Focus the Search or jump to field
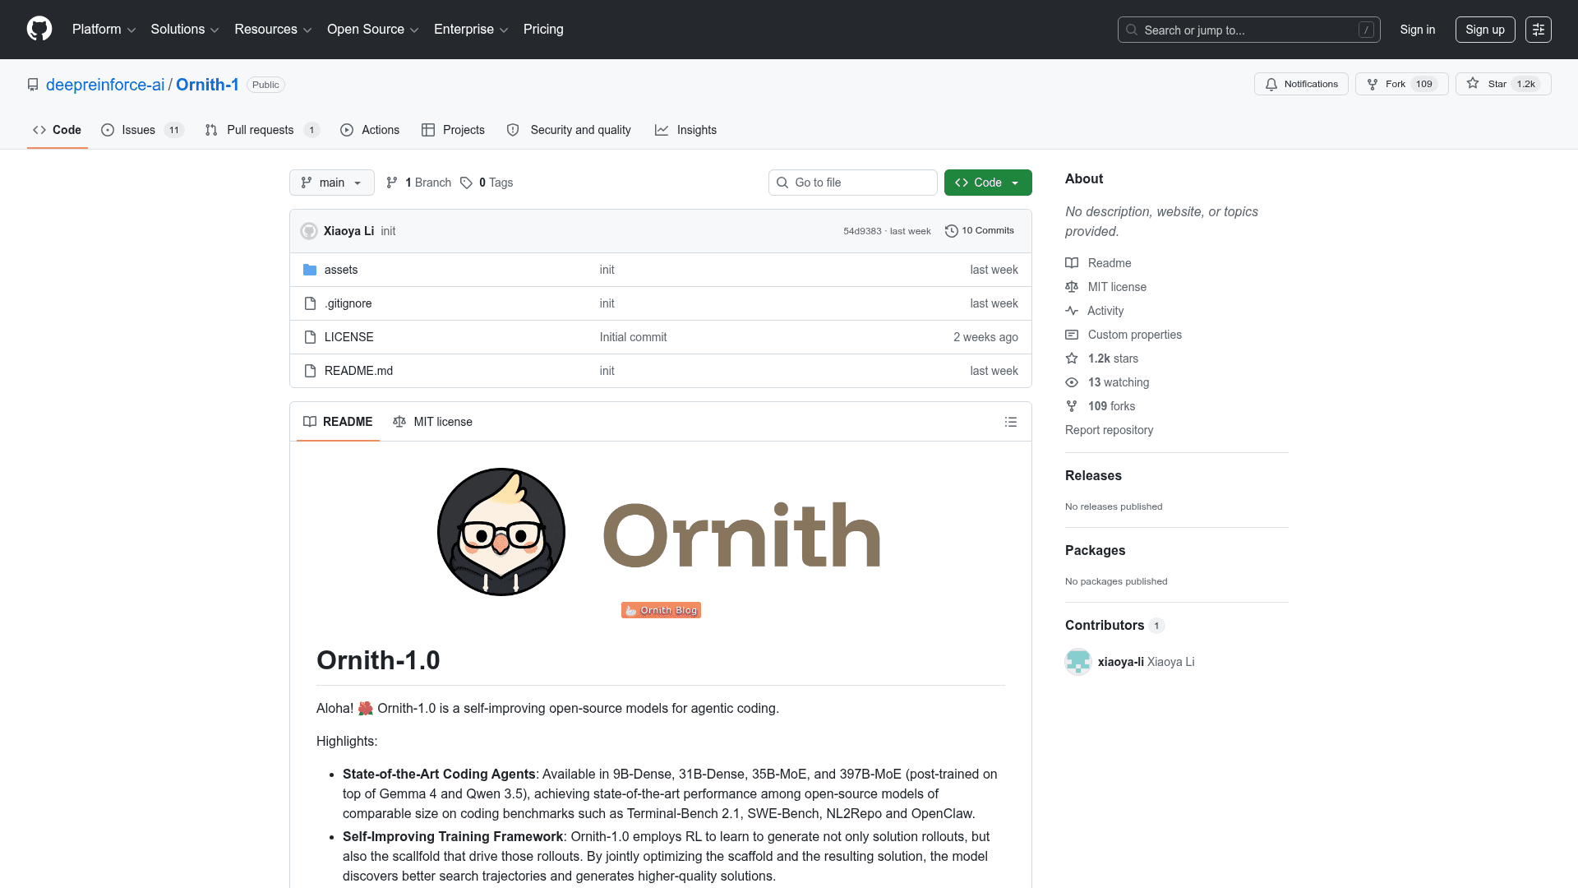This screenshot has width=1578, height=888. [x=1248, y=30]
